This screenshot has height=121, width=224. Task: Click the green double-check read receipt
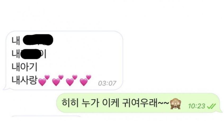click(x=211, y=106)
